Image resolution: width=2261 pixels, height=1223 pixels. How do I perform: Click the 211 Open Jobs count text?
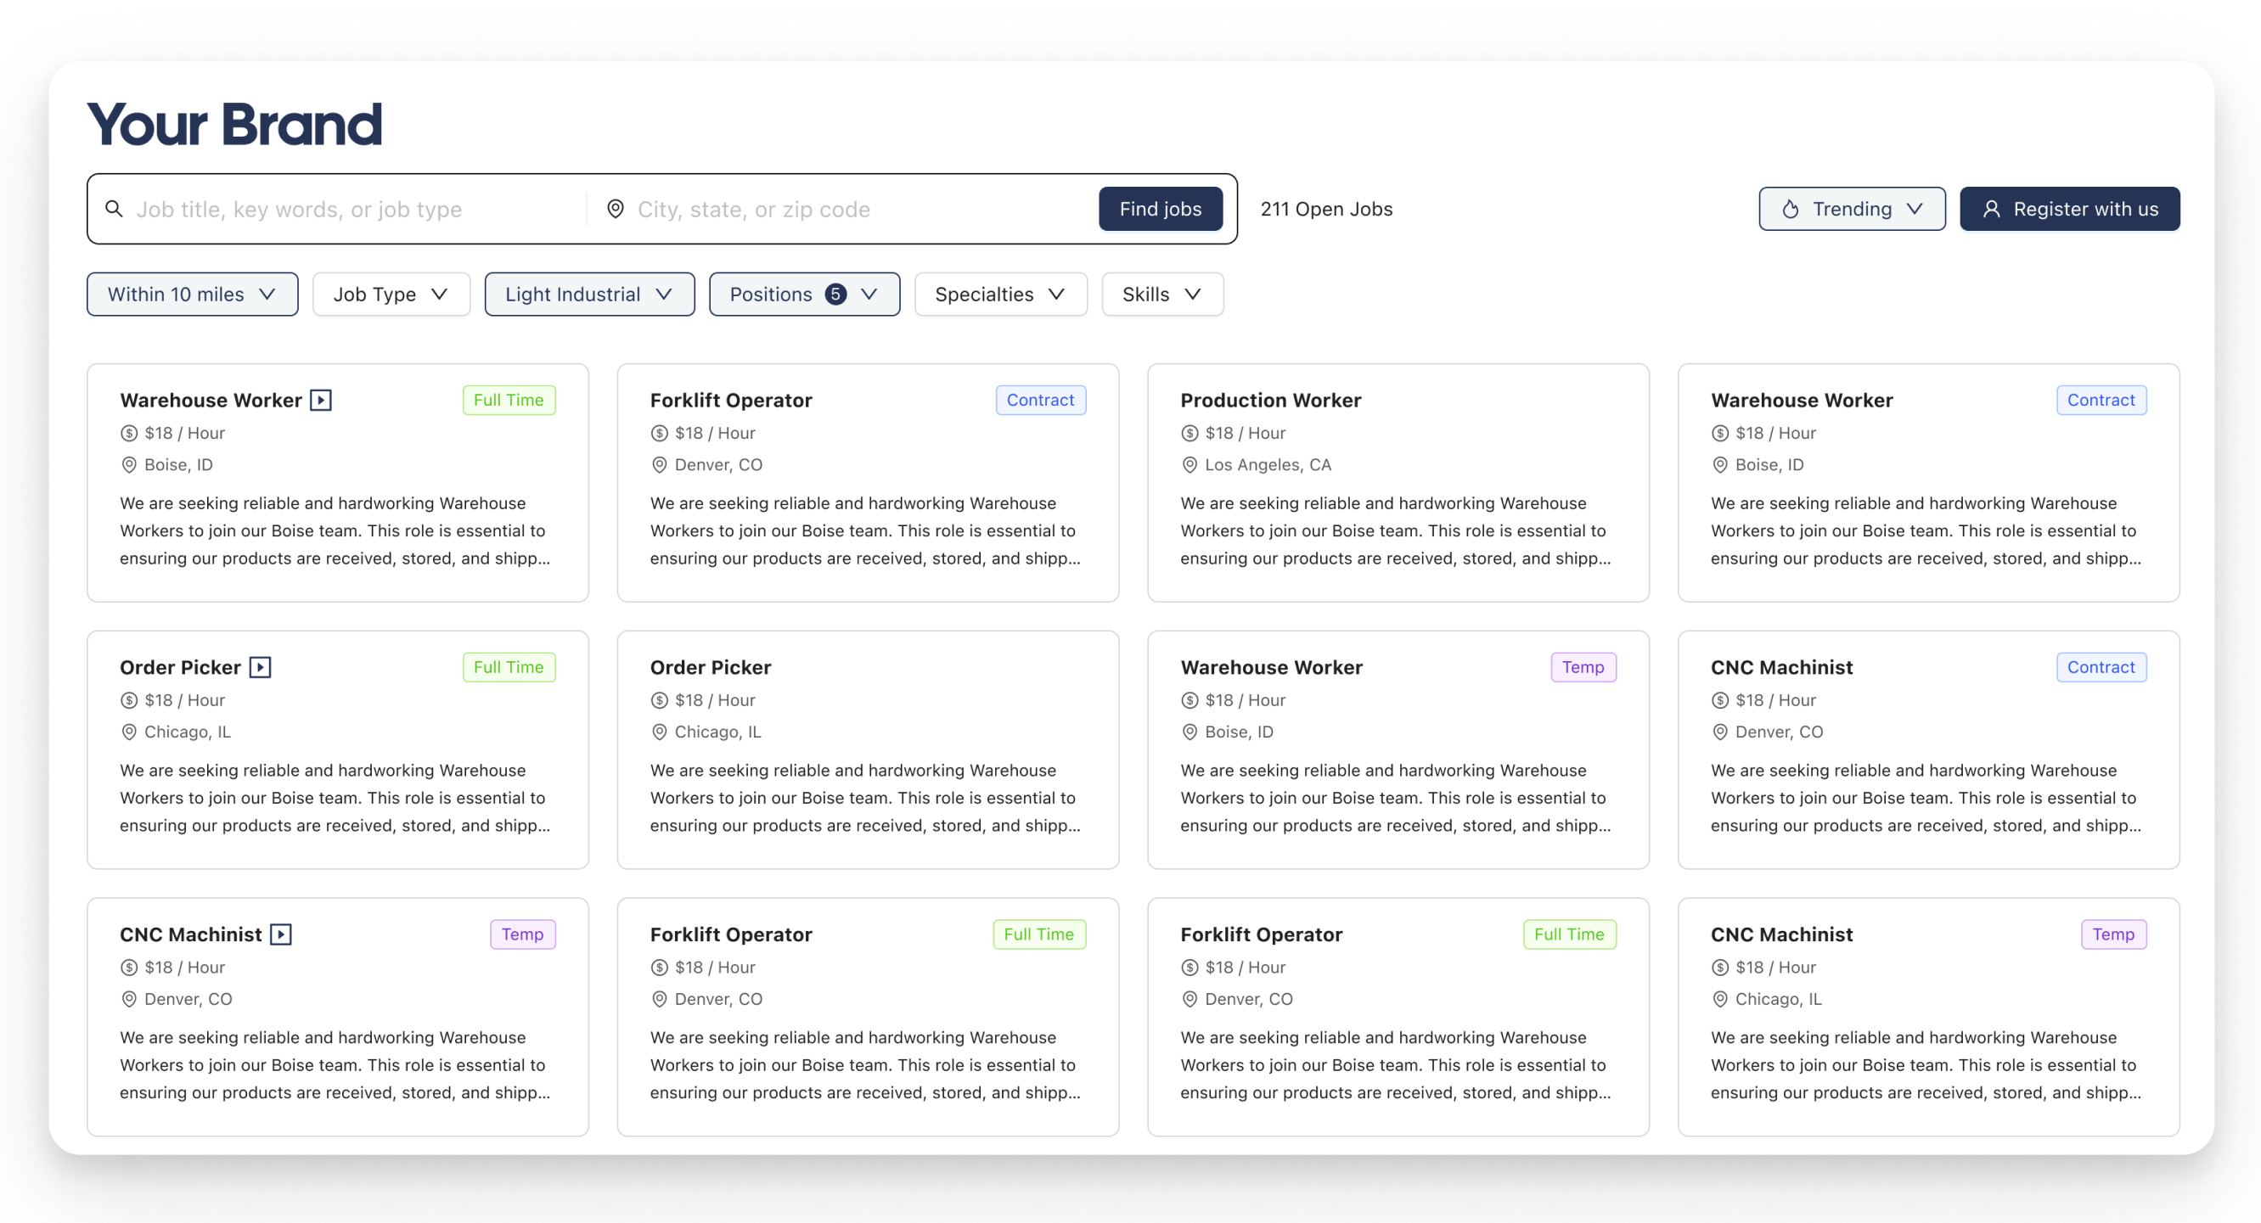[1326, 209]
